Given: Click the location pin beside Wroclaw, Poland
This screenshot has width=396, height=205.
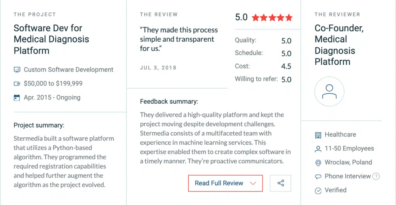Looking at the screenshot, I should [318, 163].
